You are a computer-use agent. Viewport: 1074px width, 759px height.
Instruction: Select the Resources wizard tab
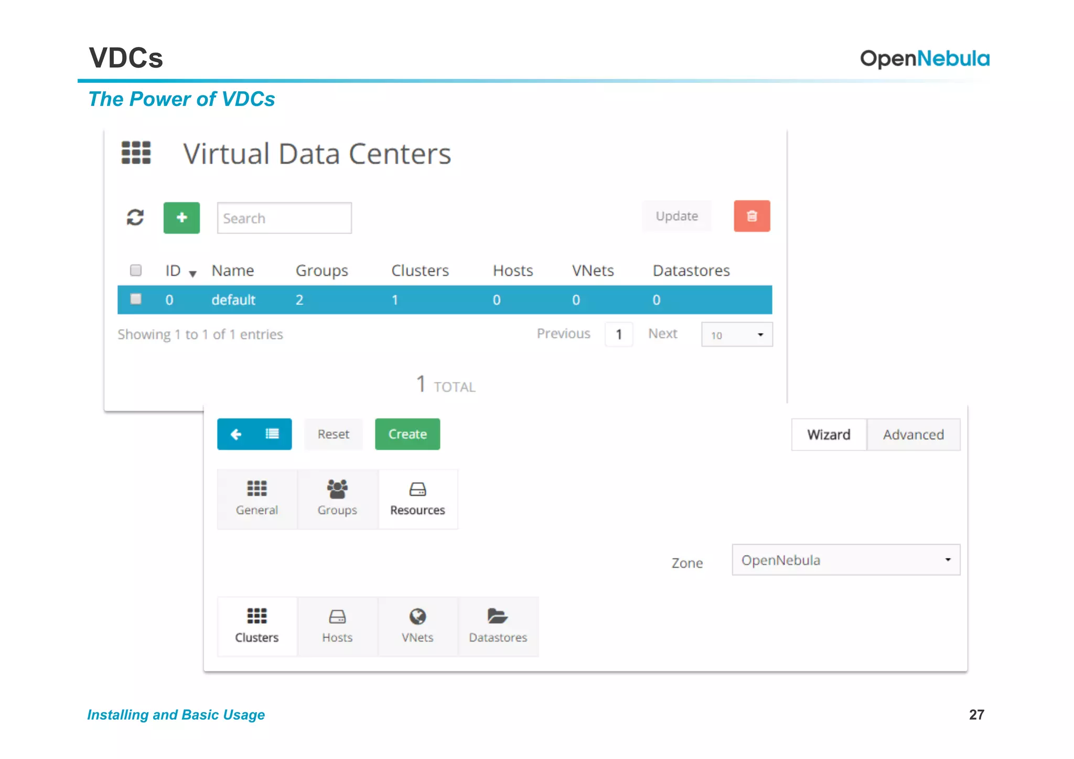click(x=417, y=499)
